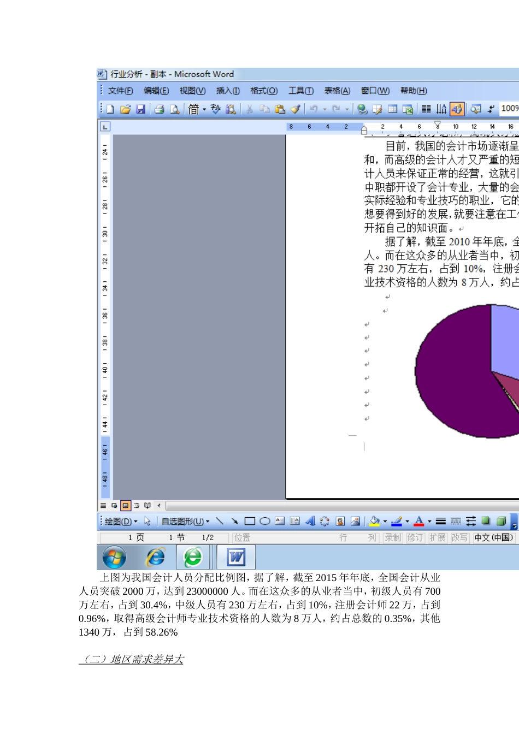Open the 视图(V) menu

(x=193, y=91)
